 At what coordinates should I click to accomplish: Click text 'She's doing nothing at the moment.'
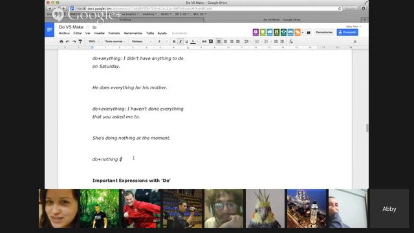pos(131,138)
